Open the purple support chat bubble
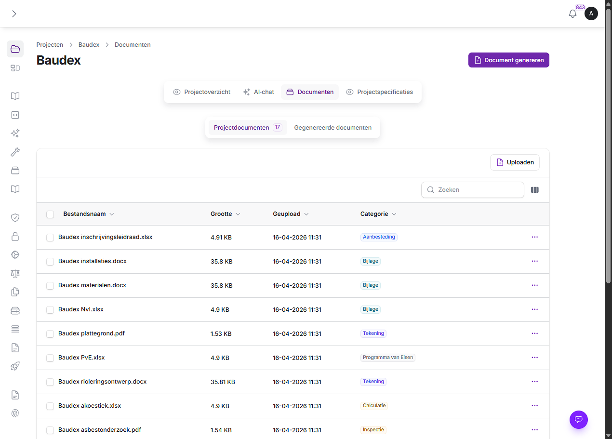 click(x=579, y=419)
